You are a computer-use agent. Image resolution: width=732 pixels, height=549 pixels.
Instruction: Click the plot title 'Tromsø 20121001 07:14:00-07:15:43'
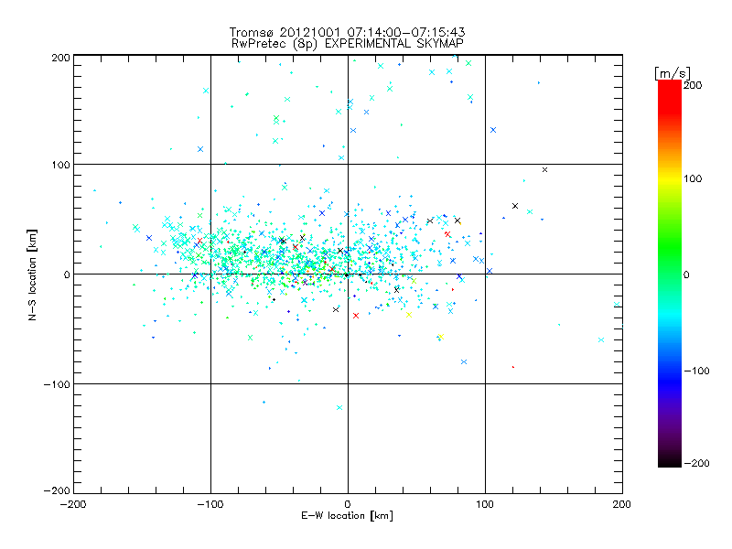(347, 32)
